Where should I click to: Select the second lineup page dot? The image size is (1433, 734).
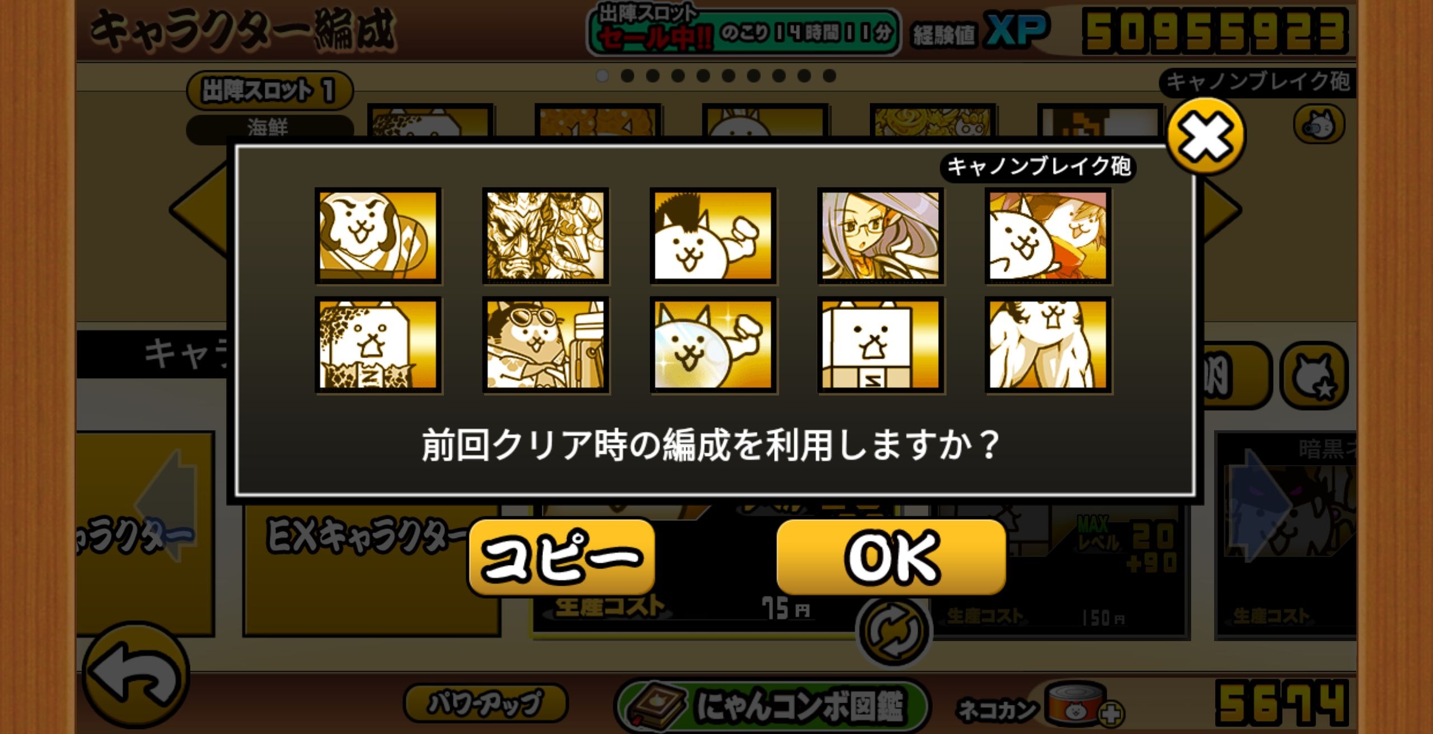click(x=627, y=76)
